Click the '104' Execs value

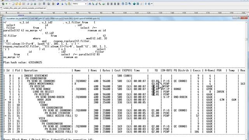click(196, 132)
